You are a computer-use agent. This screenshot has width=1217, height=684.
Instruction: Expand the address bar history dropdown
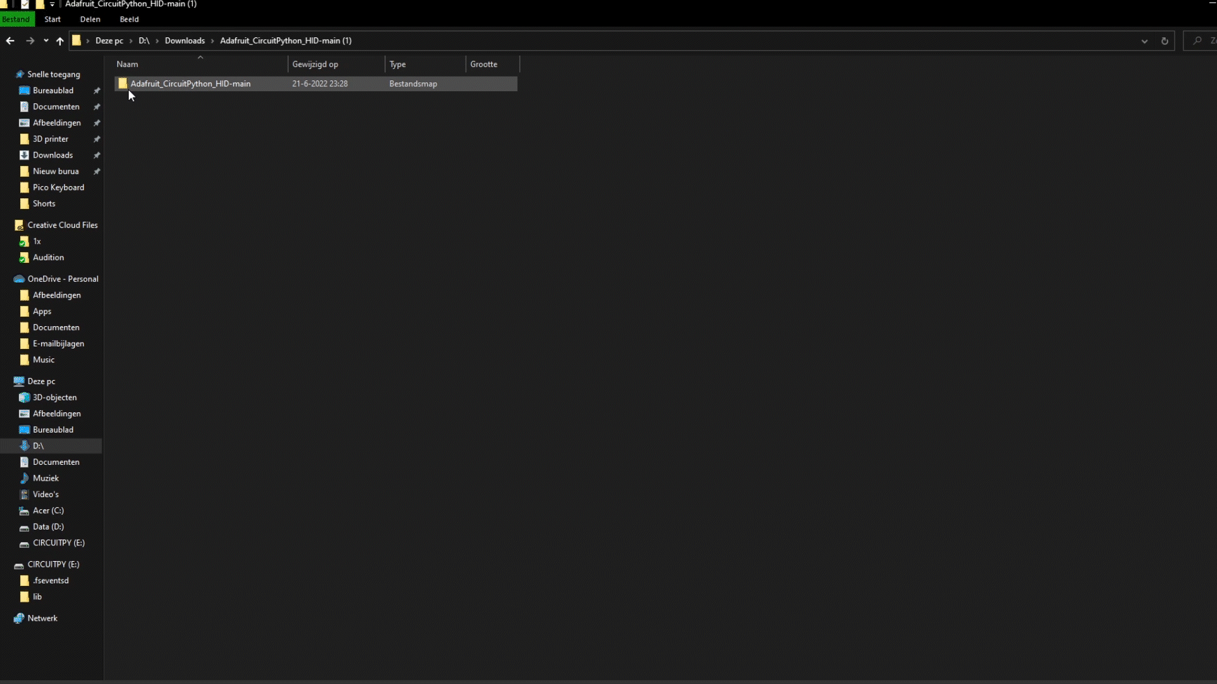tap(1144, 41)
